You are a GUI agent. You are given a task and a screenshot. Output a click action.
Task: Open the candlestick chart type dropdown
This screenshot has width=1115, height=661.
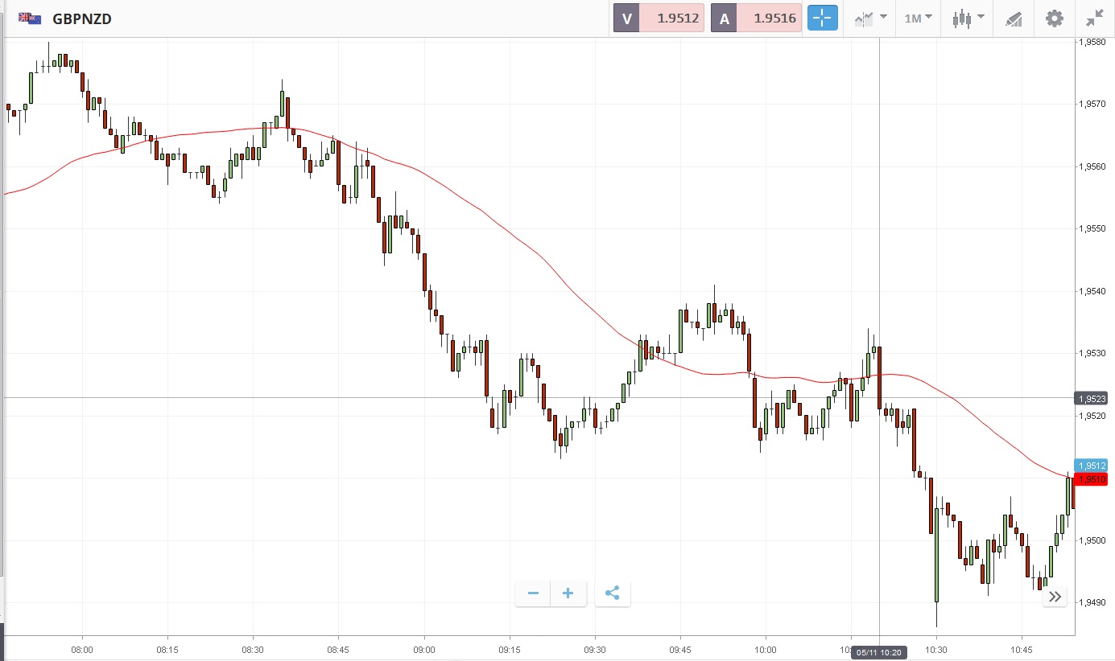(x=968, y=18)
